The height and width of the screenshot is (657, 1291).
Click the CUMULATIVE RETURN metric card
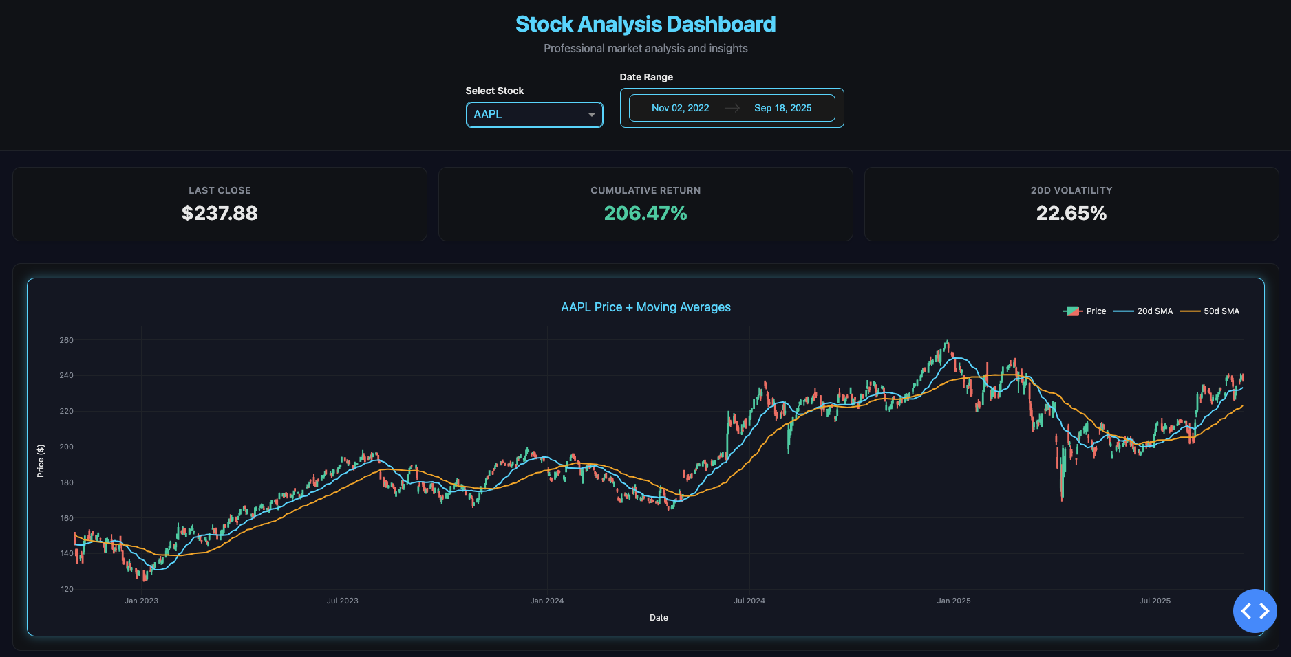[645, 203]
